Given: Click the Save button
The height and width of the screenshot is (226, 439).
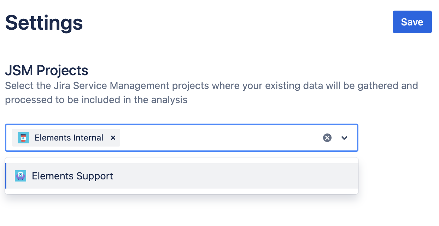Looking at the screenshot, I should pyautogui.click(x=412, y=22).
